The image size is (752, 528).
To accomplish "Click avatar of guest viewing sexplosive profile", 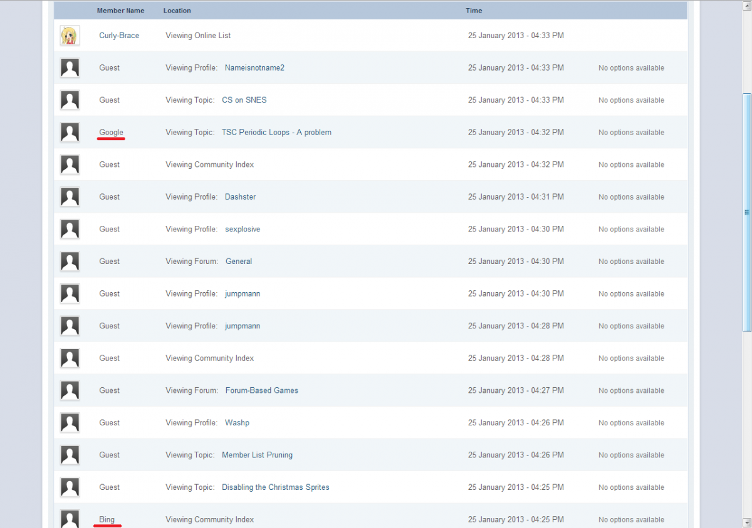I will click(70, 229).
